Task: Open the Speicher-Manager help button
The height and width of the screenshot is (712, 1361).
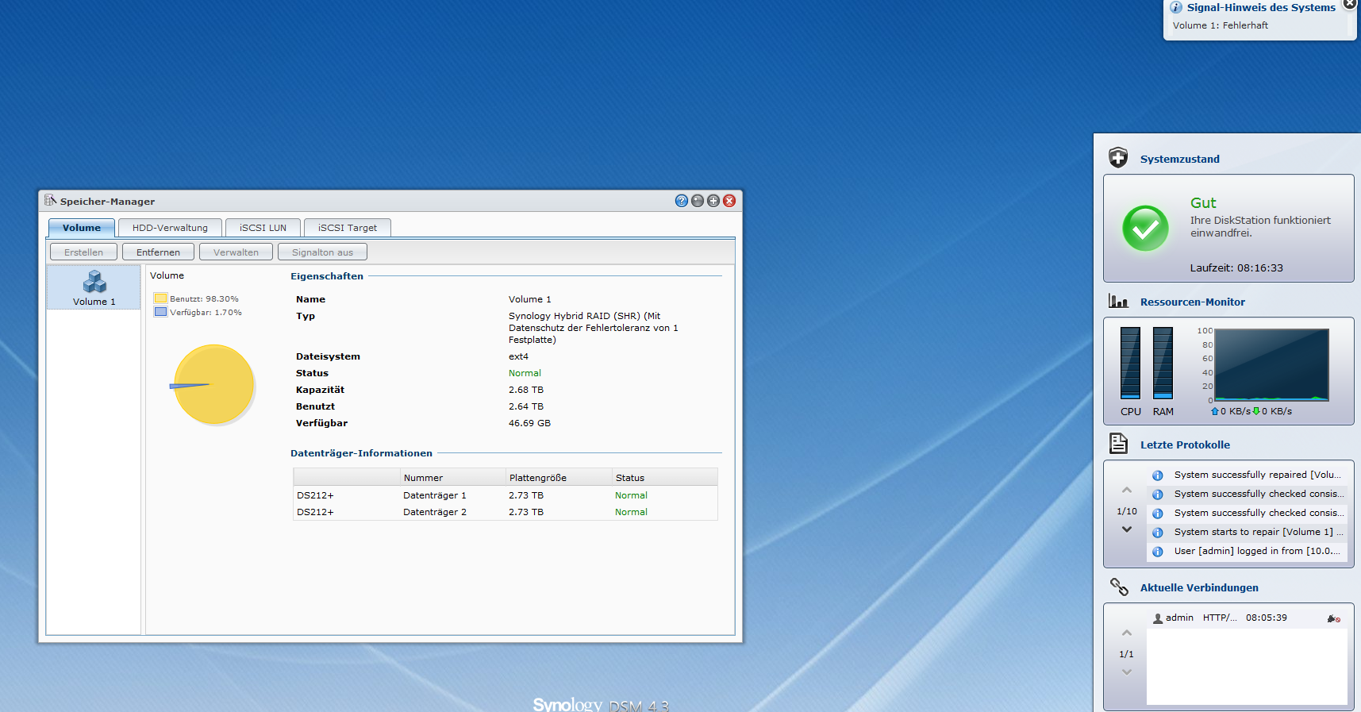Action: (x=681, y=201)
